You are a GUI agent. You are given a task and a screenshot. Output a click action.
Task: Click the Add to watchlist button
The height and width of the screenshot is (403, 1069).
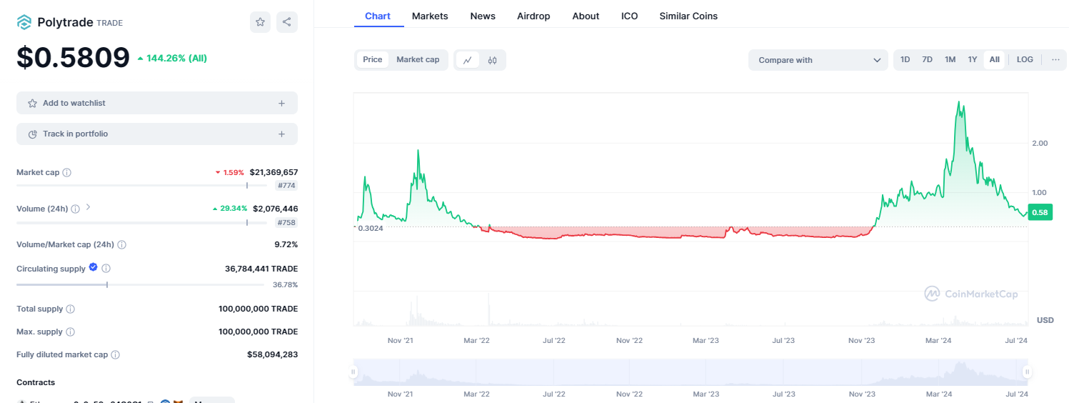click(157, 103)
